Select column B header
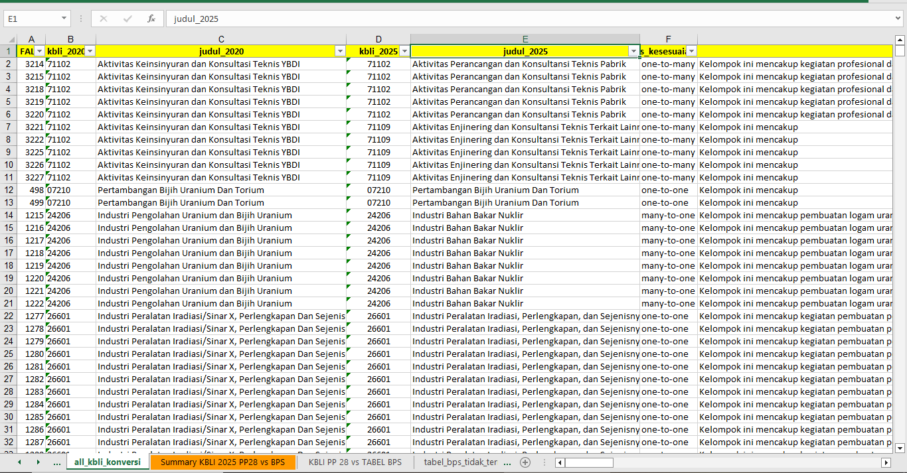The width and height of the screenshot is (907, 473). coord(70,39)
